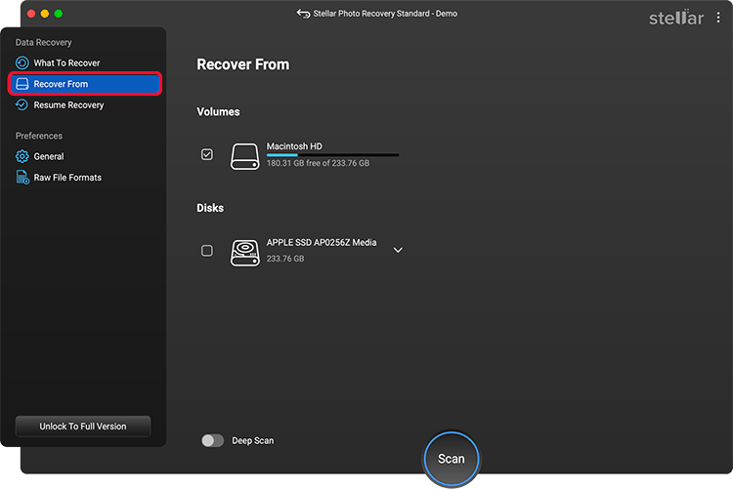Click the APPLE SSD hard disk icon
Image resolution: width=733 pixels, height=489 pixels.
point(245,253)
